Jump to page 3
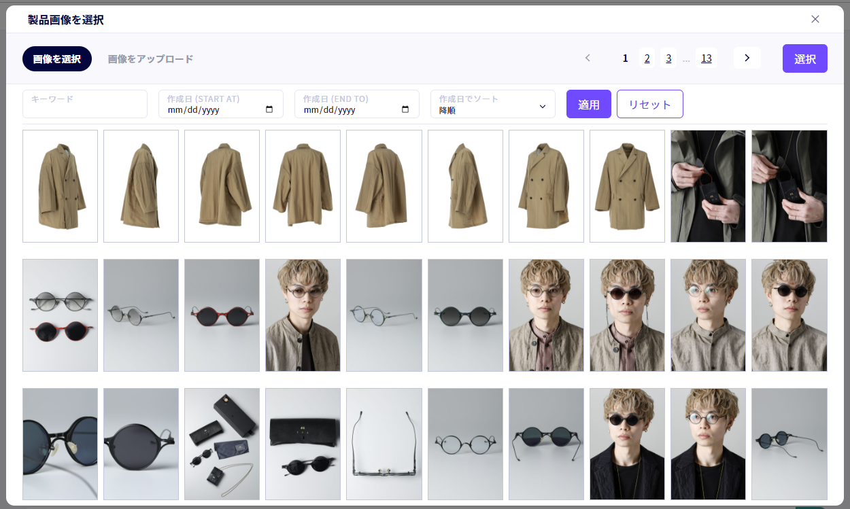 669,58
